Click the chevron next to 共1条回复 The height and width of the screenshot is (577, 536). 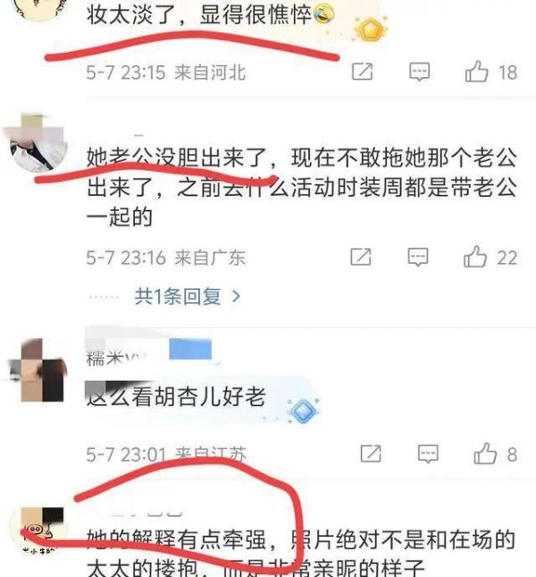[236, 296]
